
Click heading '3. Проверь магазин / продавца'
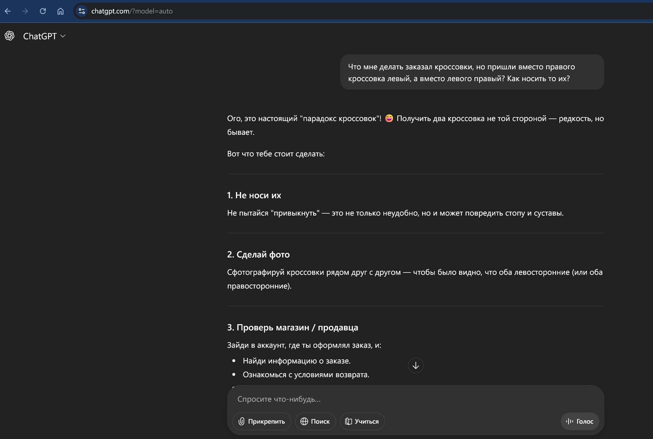292,327
